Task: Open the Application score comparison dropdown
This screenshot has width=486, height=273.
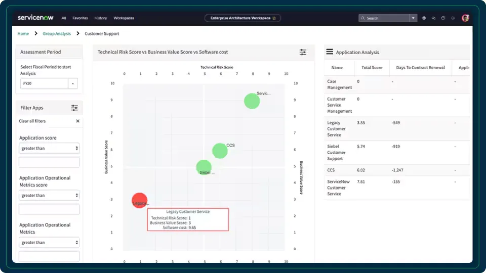Action: coord(49,148)
